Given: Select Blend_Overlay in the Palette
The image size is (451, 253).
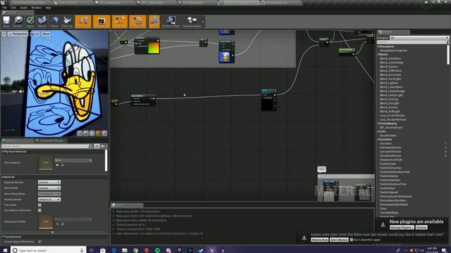Looking at the screenshot, I should 389,99.
